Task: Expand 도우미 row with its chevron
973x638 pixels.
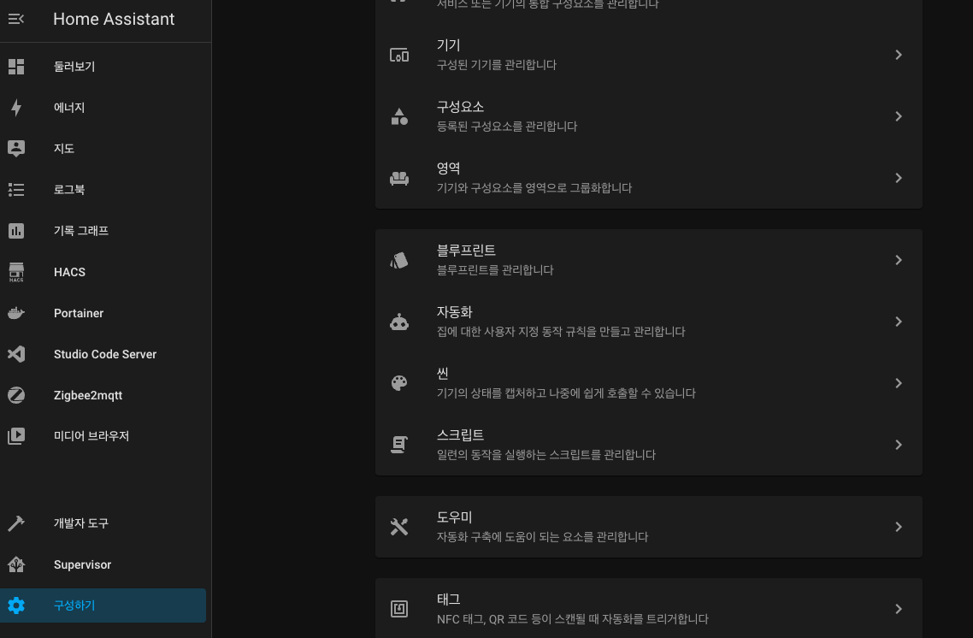Action: [x=898, y=527]
